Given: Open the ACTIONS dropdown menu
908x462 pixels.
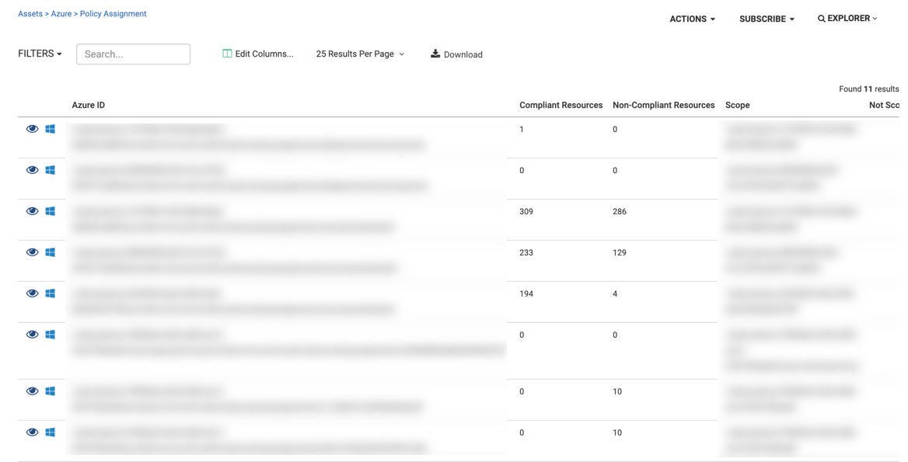Looking at the screenshot, I should tap(693, 19).
